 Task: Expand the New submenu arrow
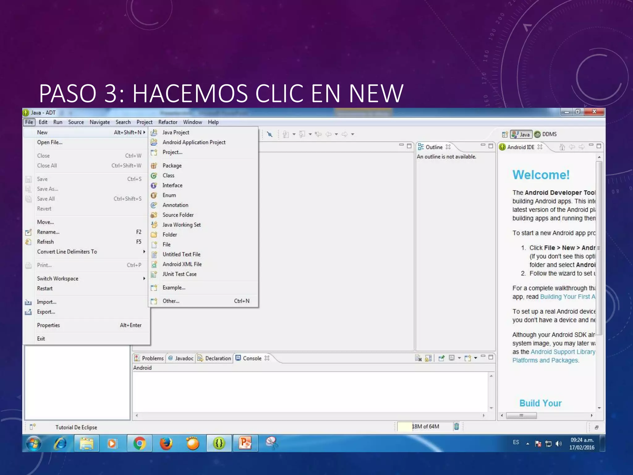[x=144, y=132]
